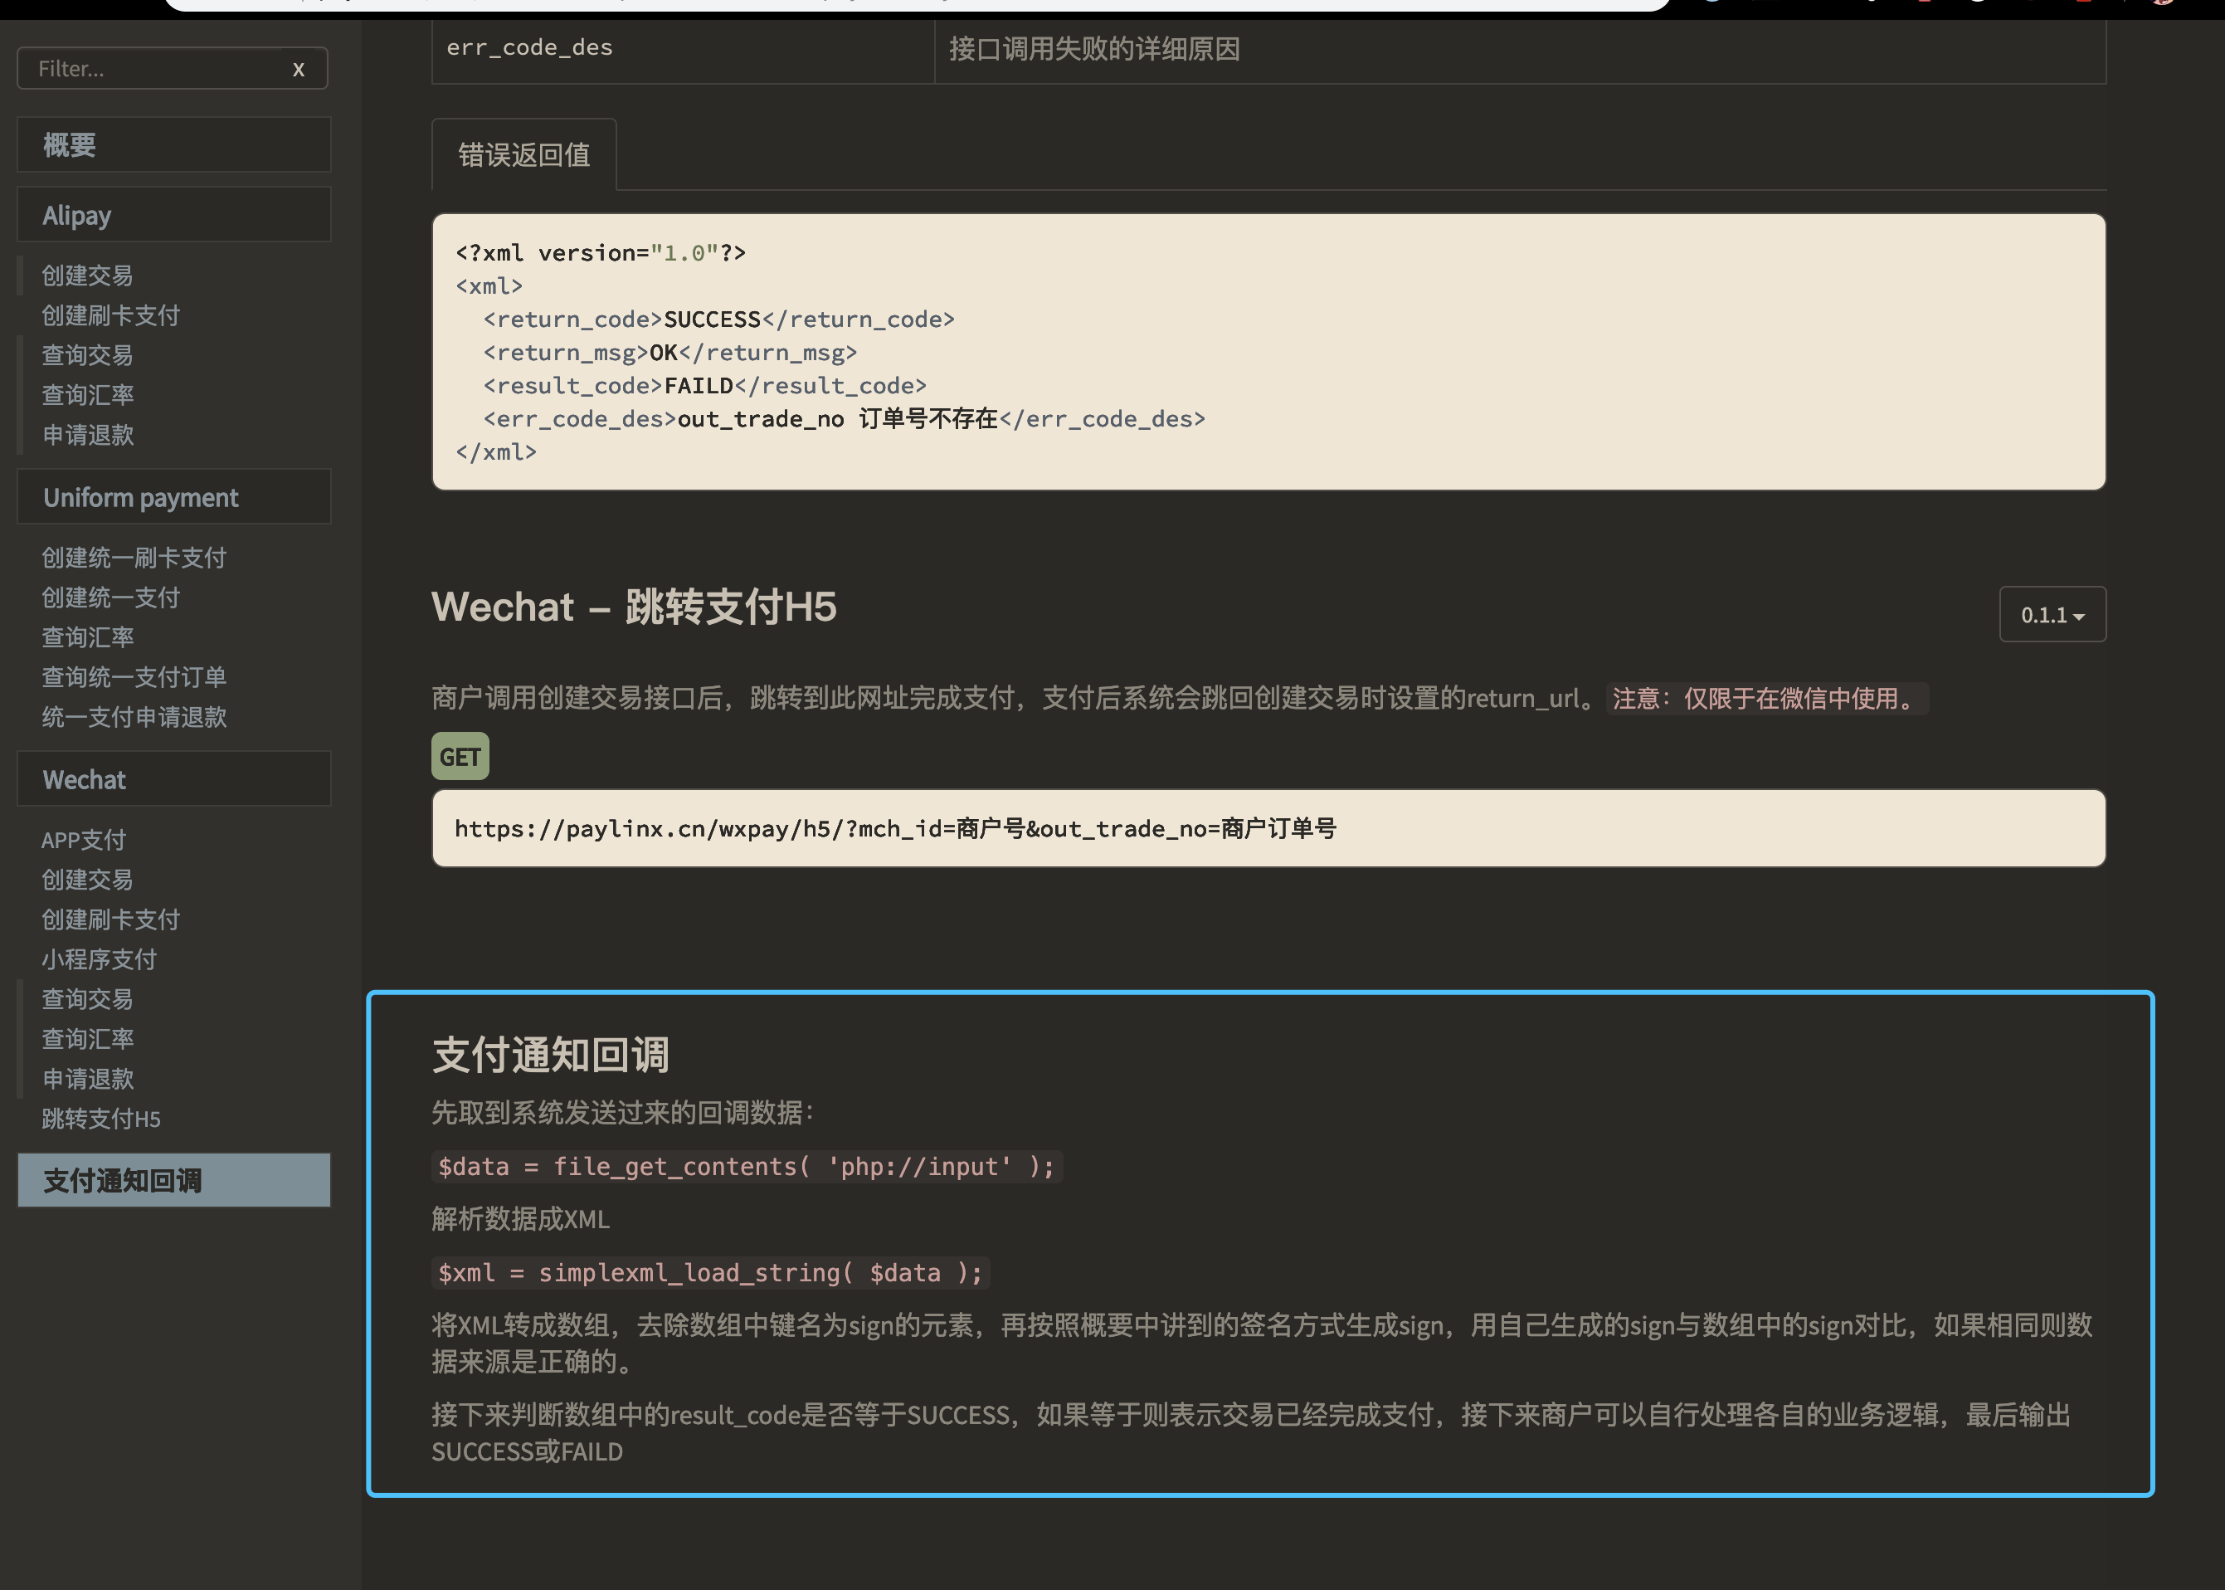The image size is (2225, 1590).
Task: Go to 小程序支付 sidebar link
Action: tap(99, 959)
